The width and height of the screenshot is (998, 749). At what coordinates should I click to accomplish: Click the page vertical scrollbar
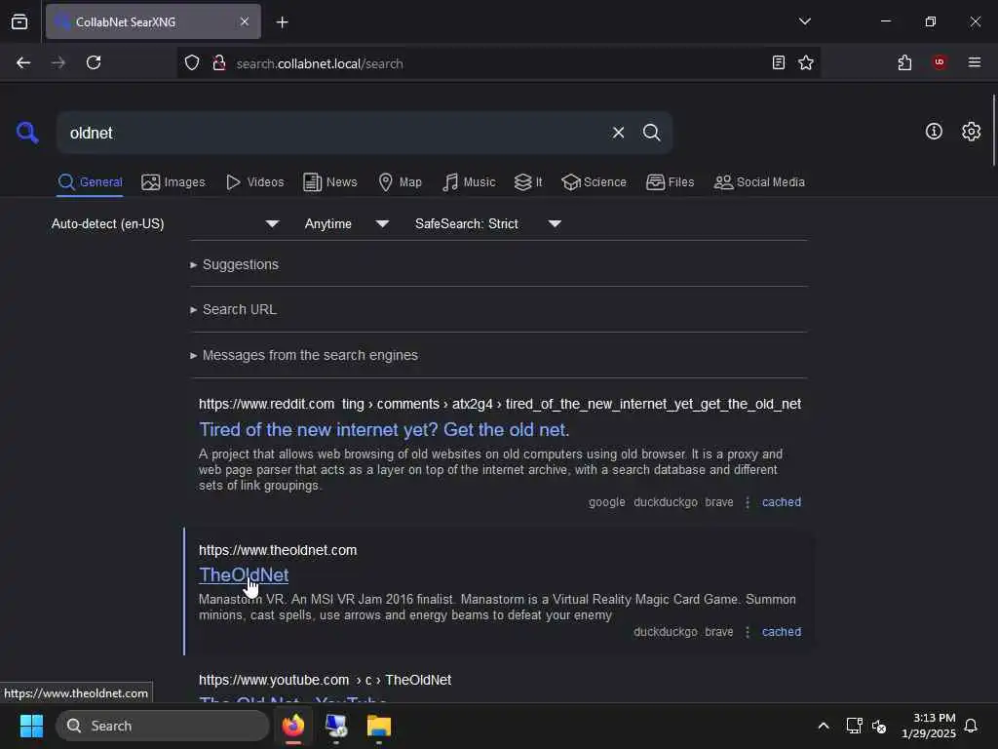pos(993,131)
